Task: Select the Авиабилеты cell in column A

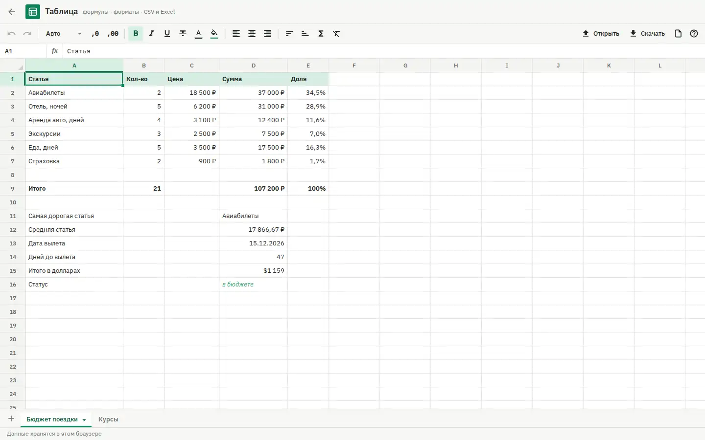Action: [74, 93]
